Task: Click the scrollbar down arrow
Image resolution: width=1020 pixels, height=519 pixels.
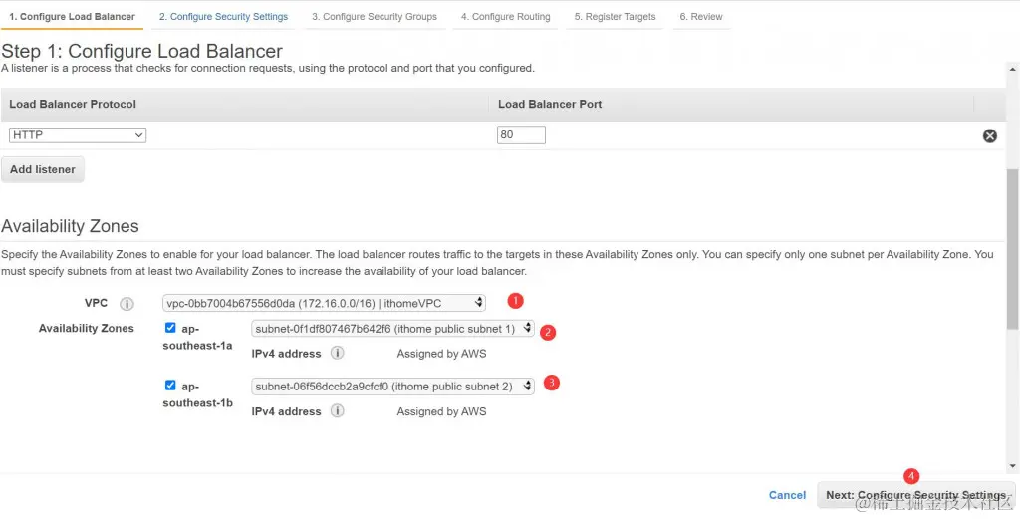Action: point(1013,466)
